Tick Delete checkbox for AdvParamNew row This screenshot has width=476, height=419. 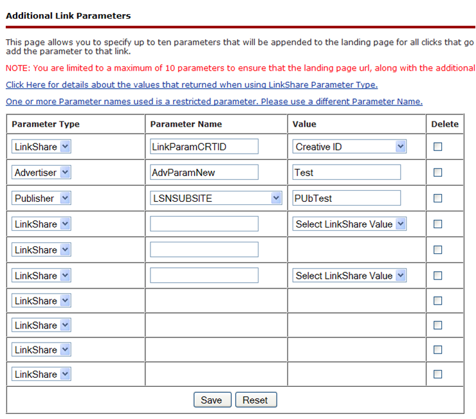click(438, 172)
